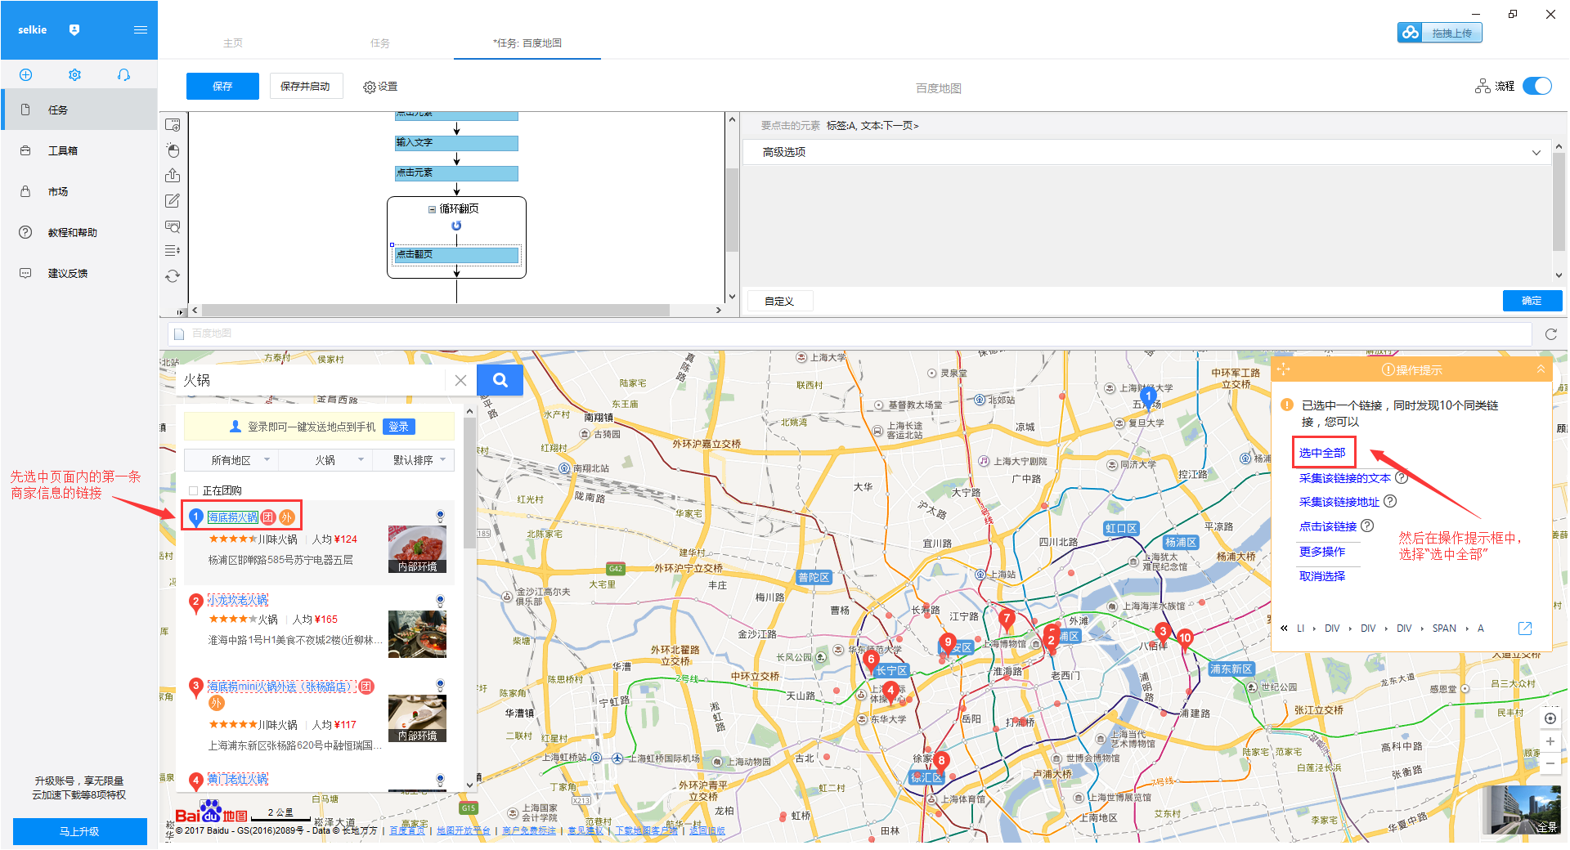Click the browser reload icon
Viewport: 1570px width, 850px height.
pyautogui.click(x=1550, y=334)
